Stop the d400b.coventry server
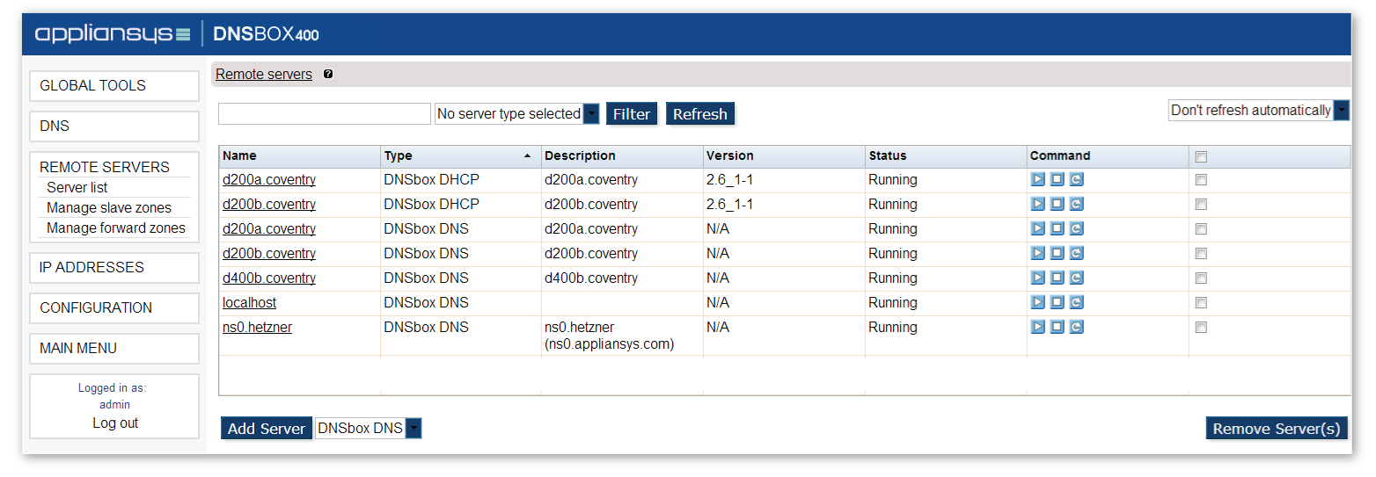Viewport: 1376px width, 477px height. pos(1058,278)
